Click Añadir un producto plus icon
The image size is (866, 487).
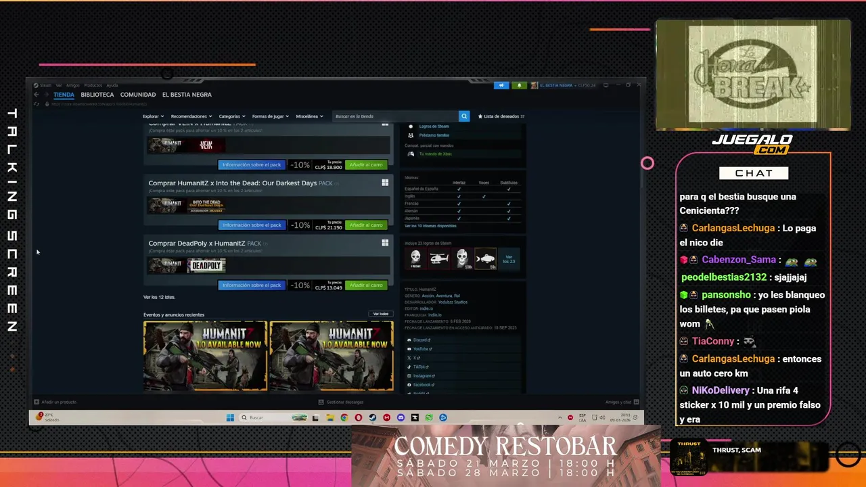coord(37,402)
